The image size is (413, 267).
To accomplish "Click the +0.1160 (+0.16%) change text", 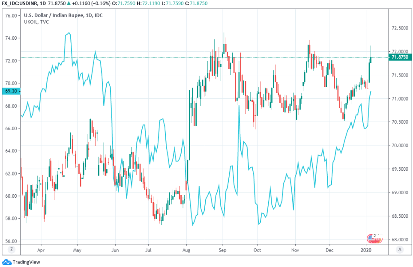I will pos(91,3).
